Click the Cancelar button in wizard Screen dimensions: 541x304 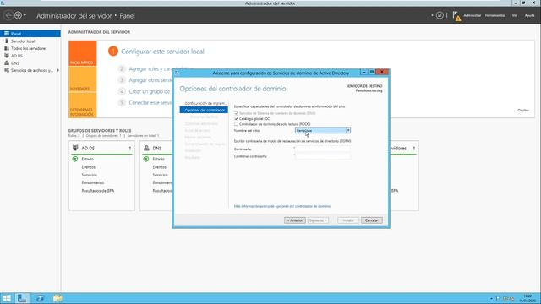tap(372, 220)
